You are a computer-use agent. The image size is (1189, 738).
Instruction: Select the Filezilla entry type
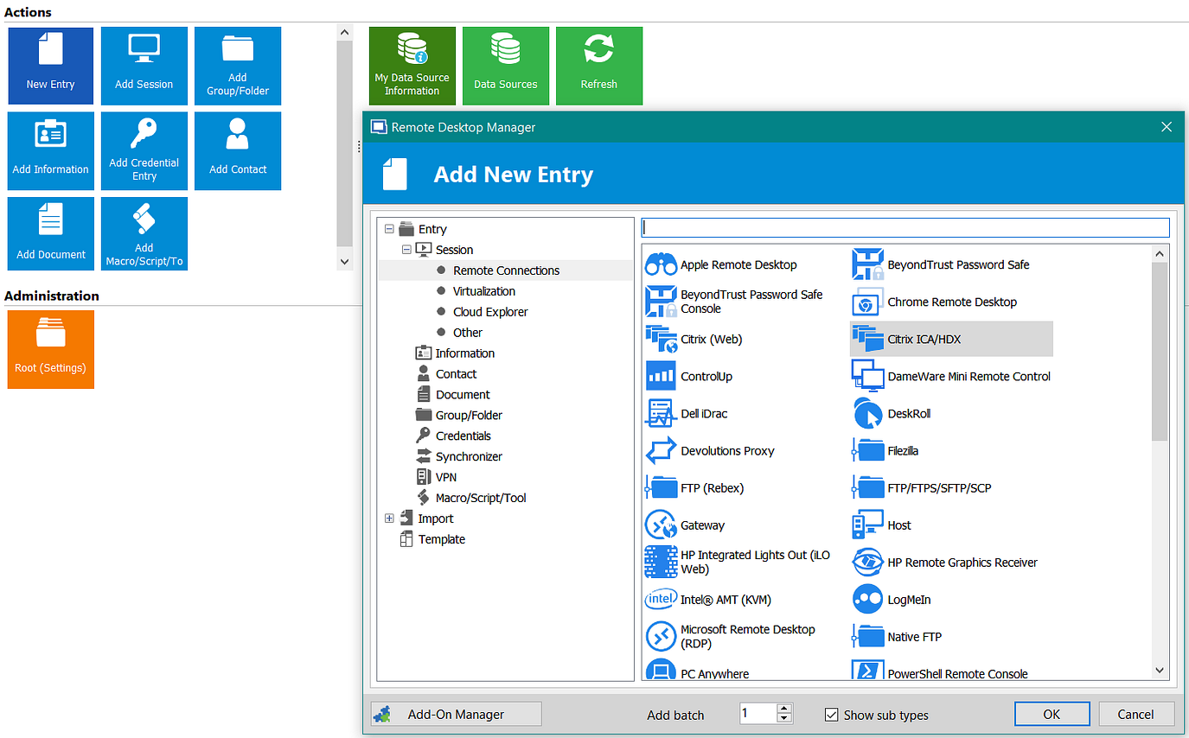(886, 450)
